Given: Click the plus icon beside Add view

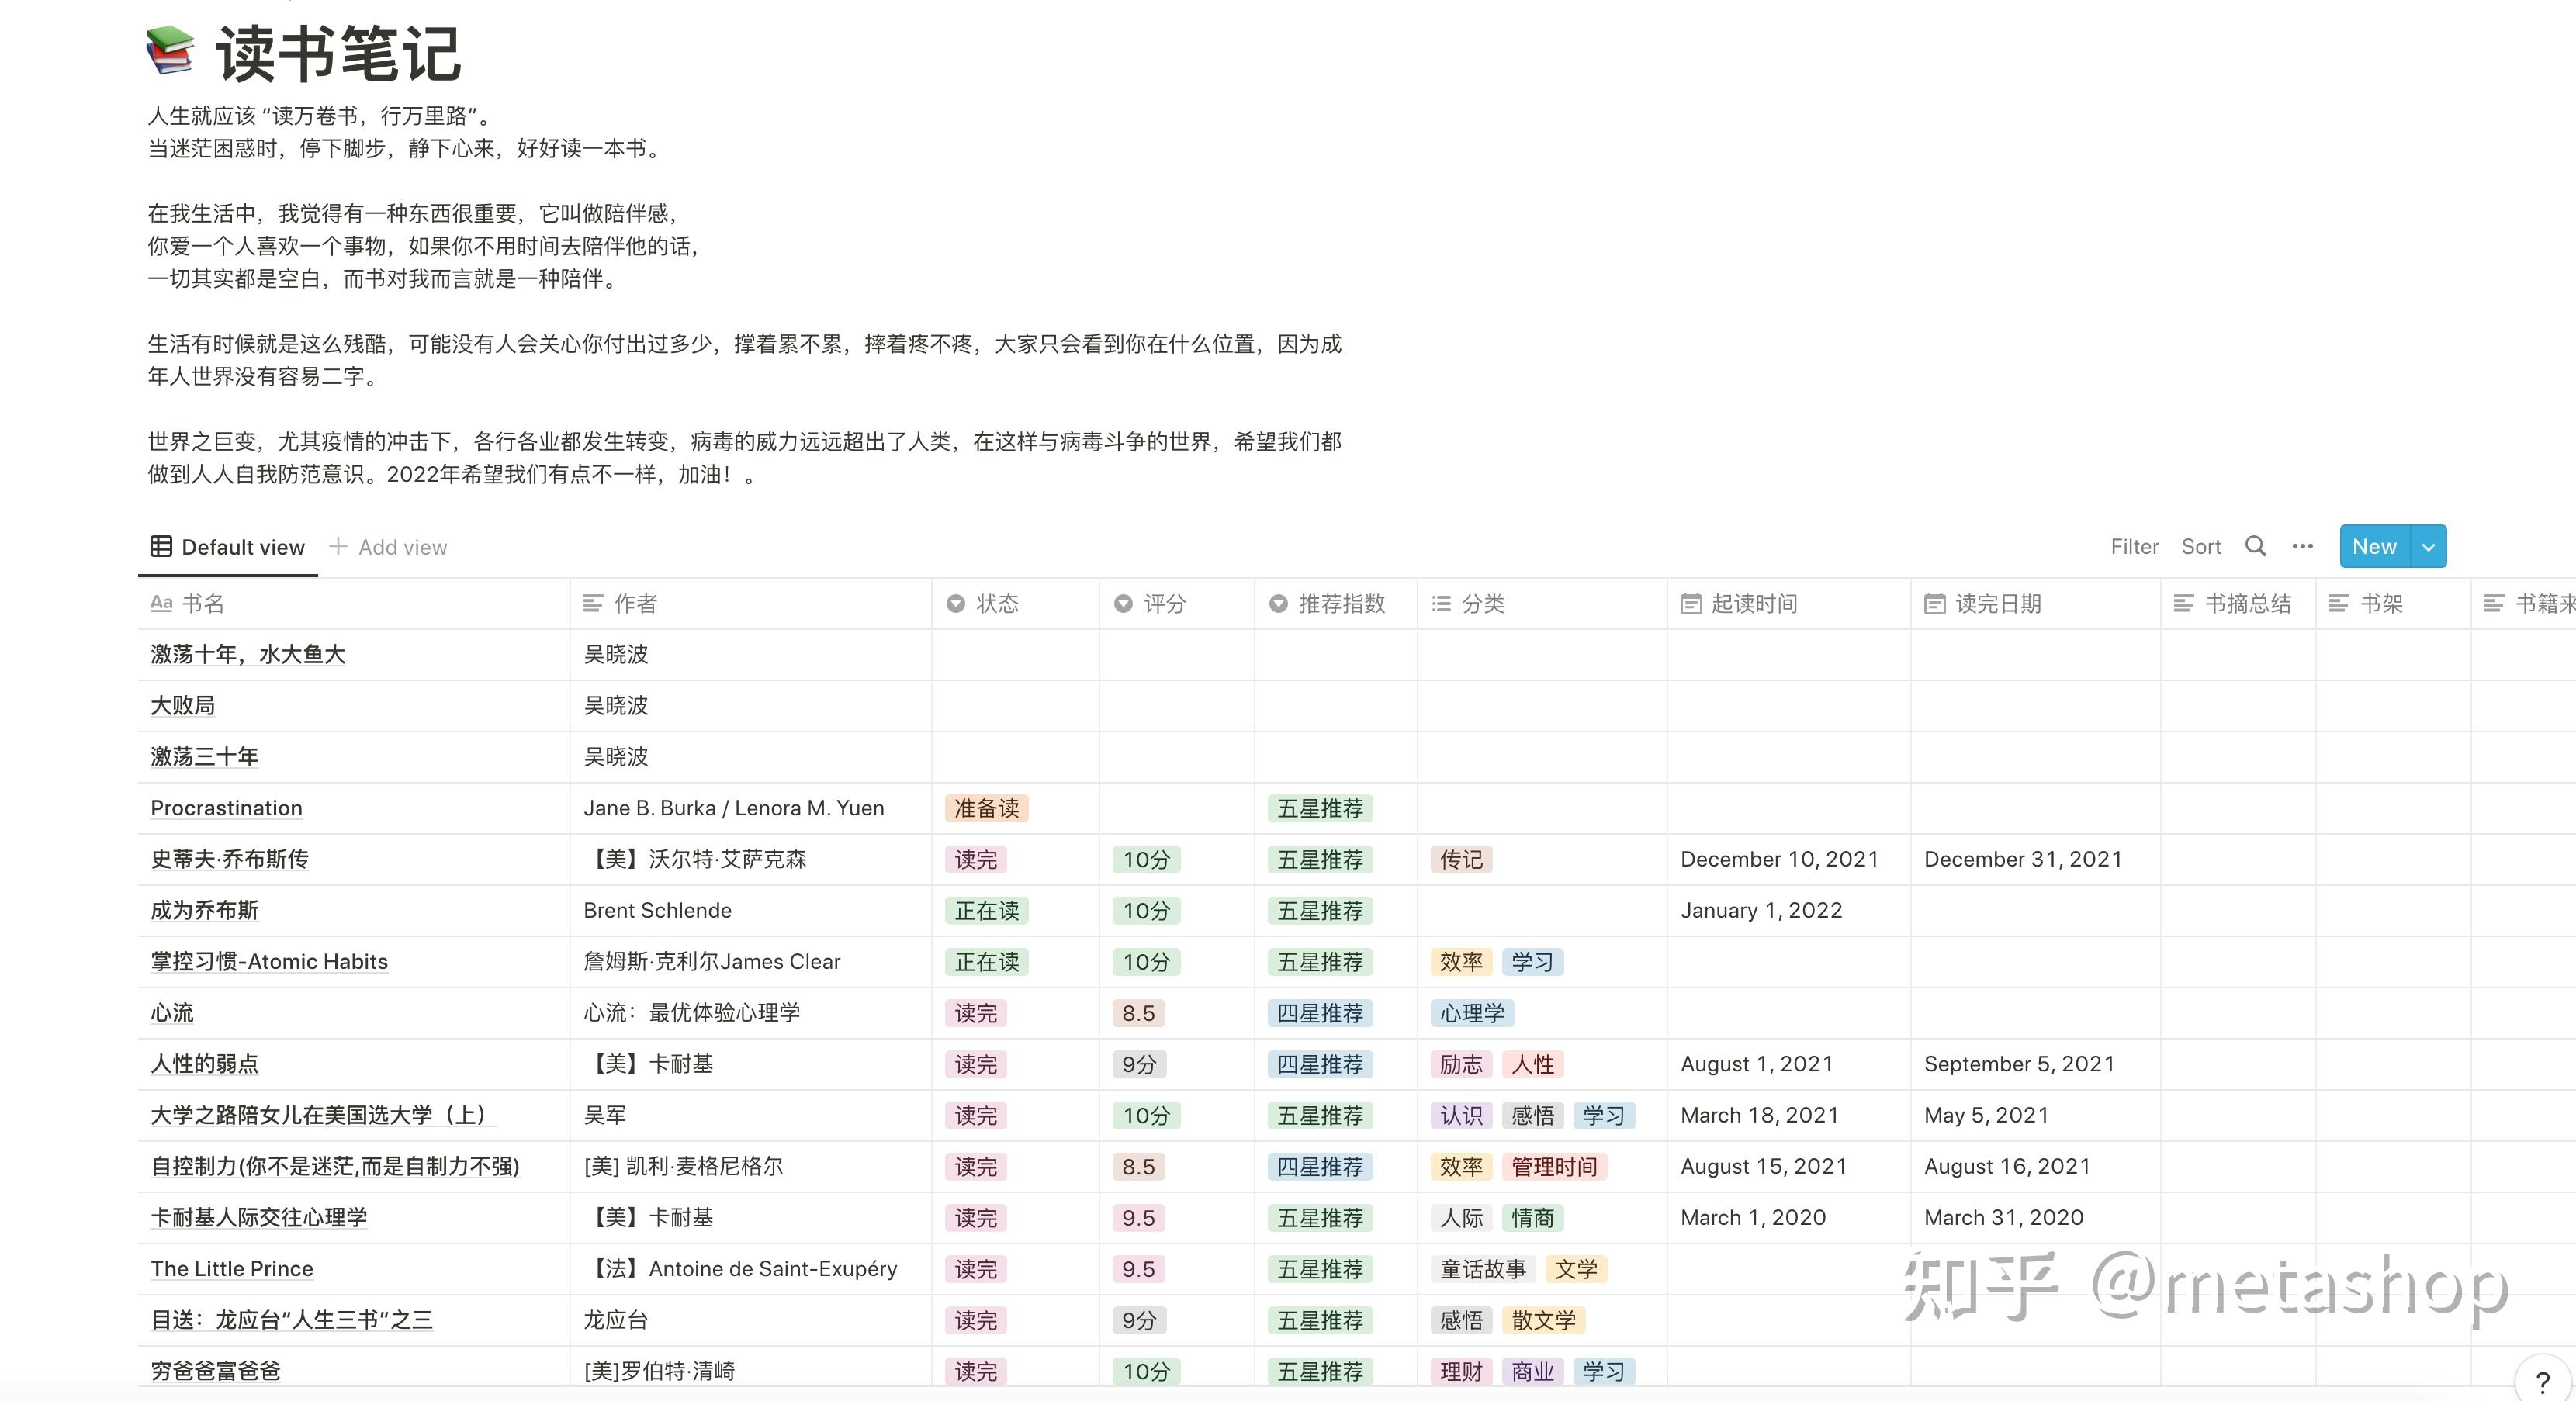Looking at the screenshot, I should coord(338,546).
